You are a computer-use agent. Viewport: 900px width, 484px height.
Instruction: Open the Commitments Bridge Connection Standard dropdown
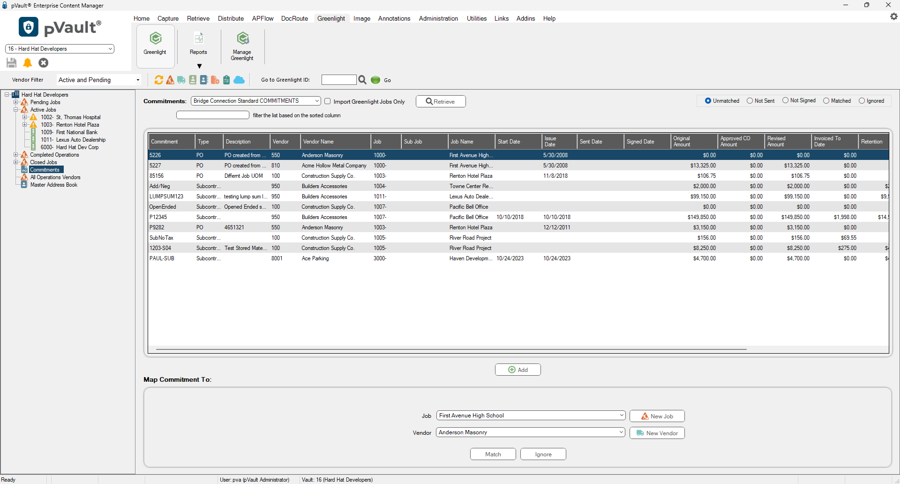coord(256,101)
